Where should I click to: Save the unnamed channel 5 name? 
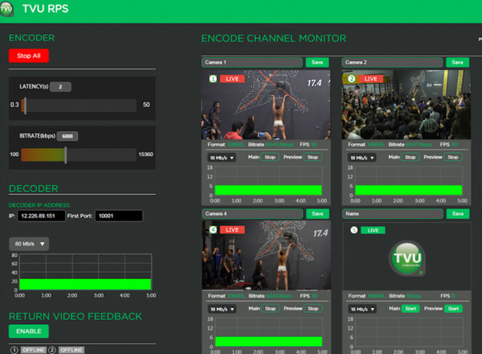click(x=458, y=214)
